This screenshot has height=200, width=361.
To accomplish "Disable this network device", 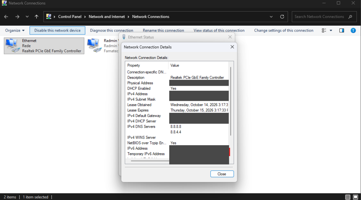I will tap(57, 30).
